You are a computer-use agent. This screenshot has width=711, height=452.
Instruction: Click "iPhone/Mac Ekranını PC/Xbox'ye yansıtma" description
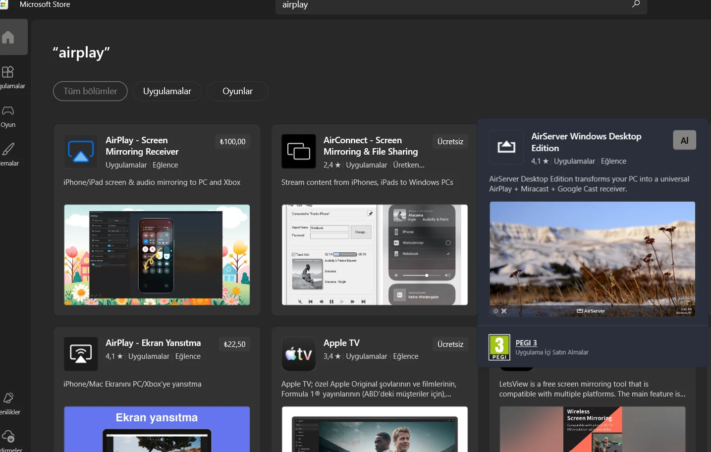132,384
